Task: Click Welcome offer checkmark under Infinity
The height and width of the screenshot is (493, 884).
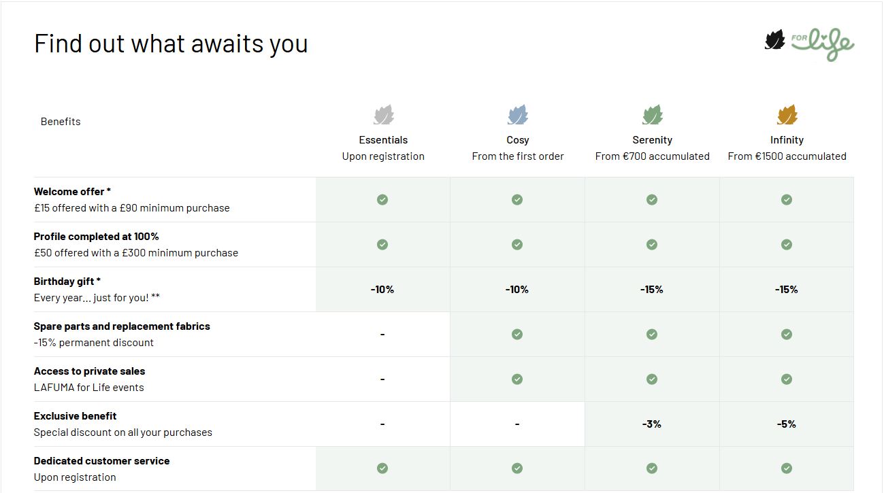Action: (787, 199)
